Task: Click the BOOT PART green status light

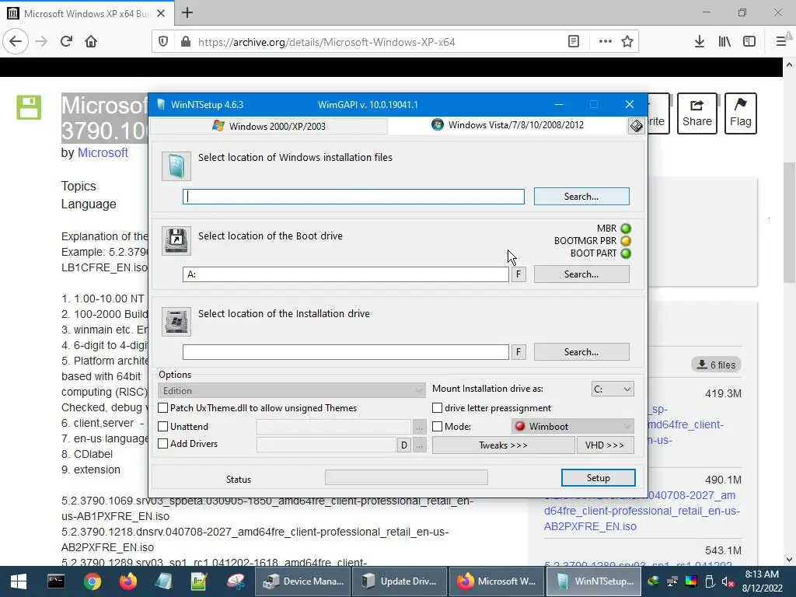Action: [626, 253]
